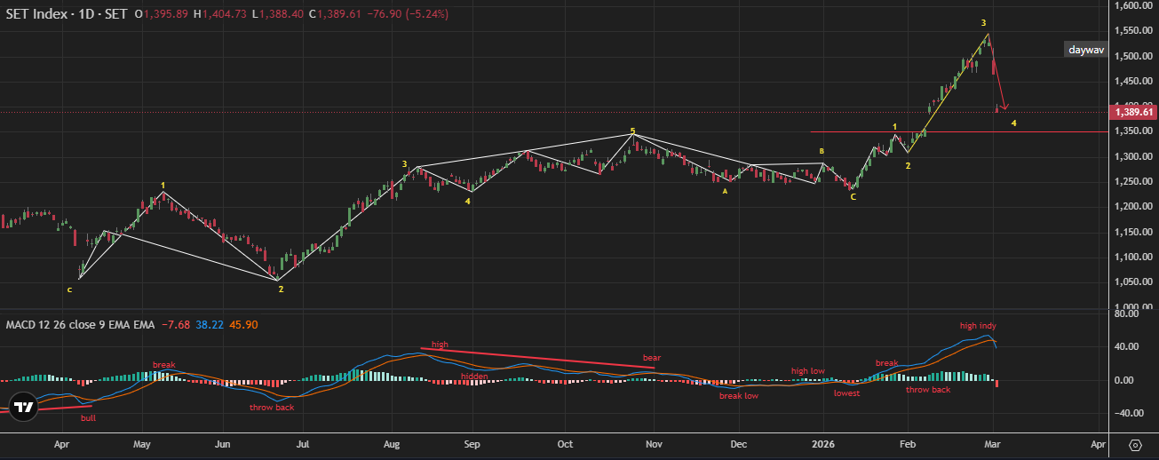Screen dimensions: 1159x460
Task: Select the 'bull' annotation text
Action: (x=88, y=417)
